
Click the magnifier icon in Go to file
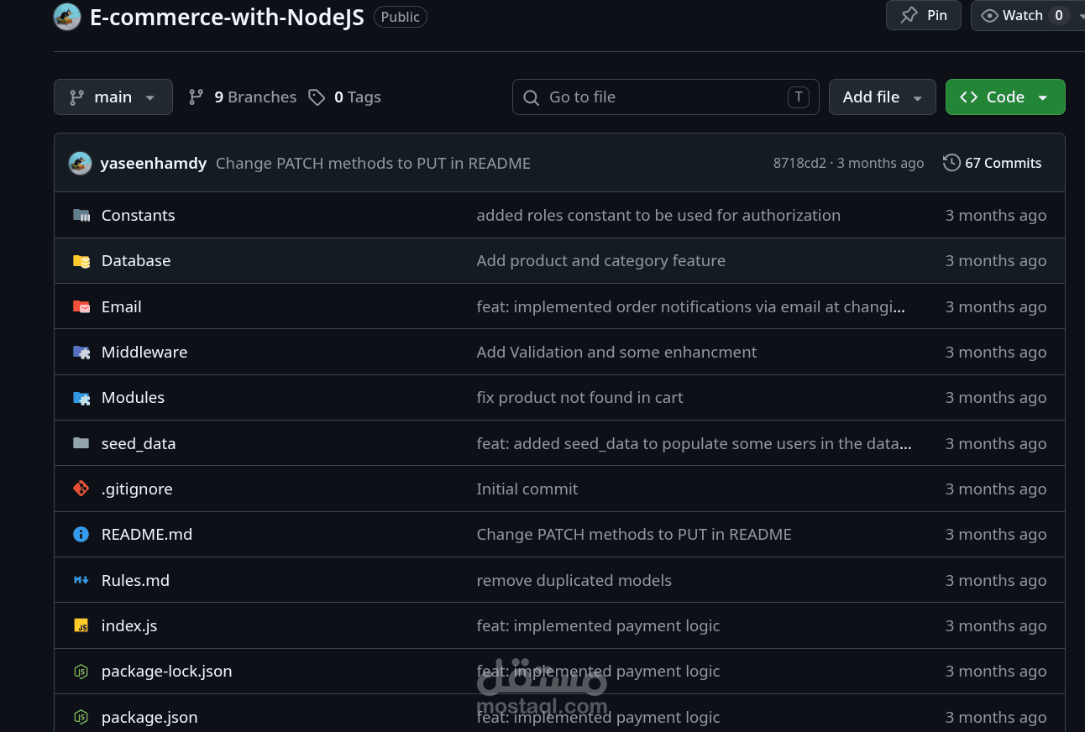coord(531,97)
